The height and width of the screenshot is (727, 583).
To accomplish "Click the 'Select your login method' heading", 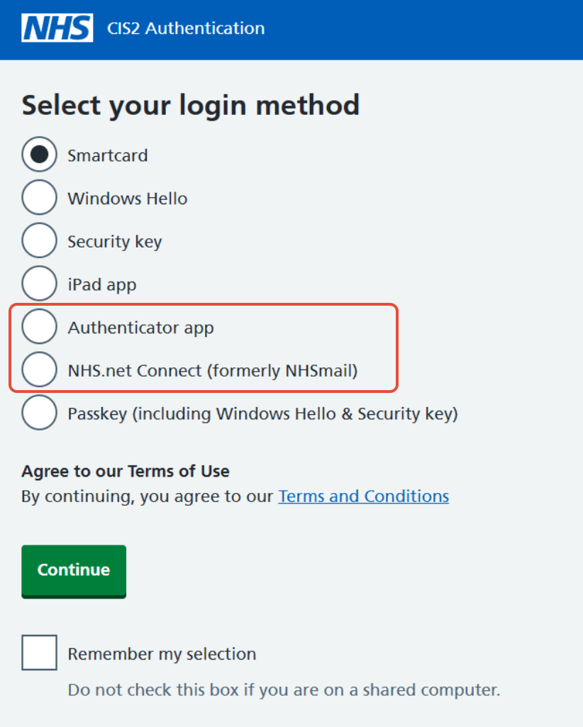I will (x=191, y=105).
